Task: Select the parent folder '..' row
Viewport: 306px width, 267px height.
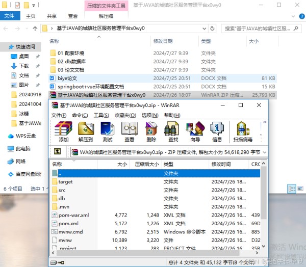Action: (x=155, y=173)
